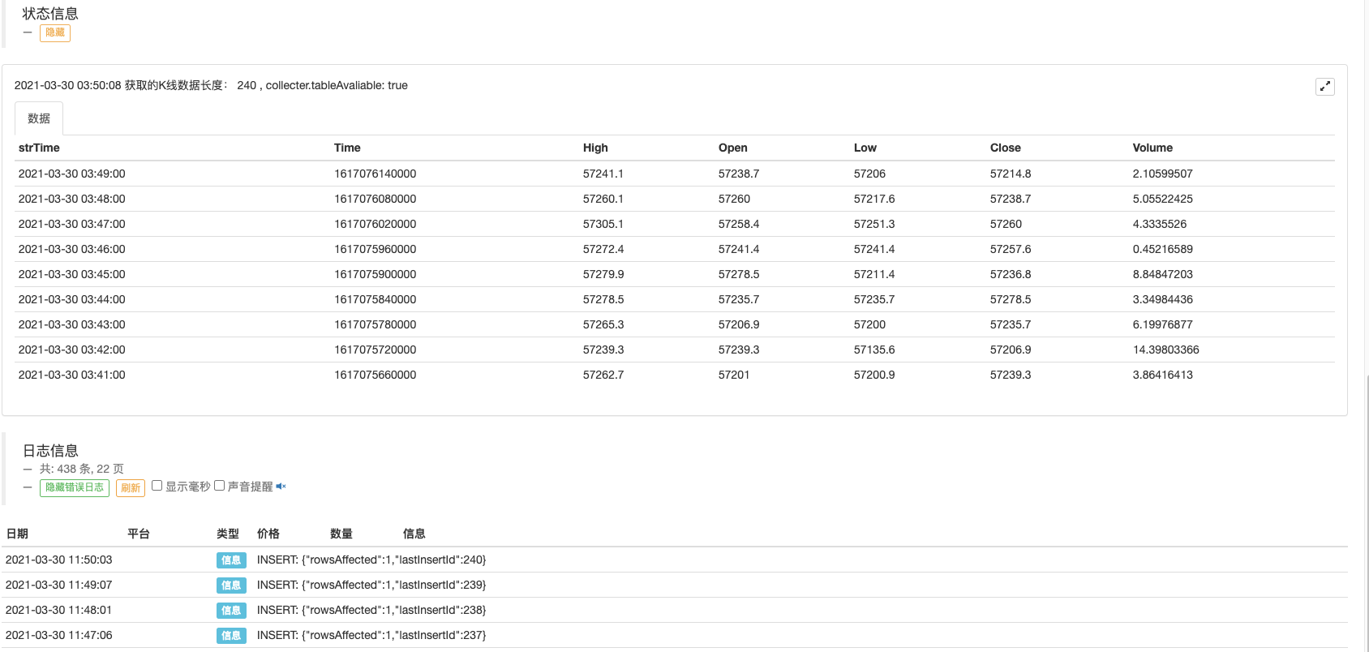Click the Volume value 14.39803366

coord(1165,350)
